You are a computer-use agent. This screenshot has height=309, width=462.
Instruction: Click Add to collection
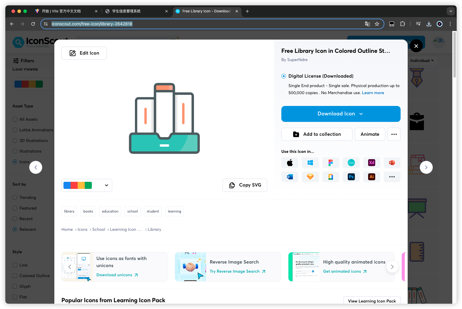pos(317,134)
